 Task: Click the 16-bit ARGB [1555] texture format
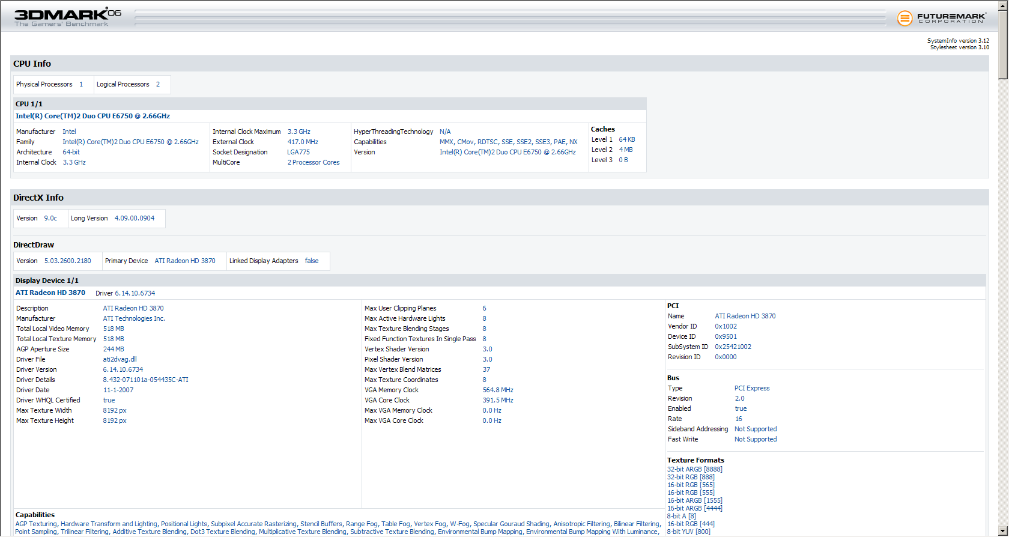coord(695,500)
